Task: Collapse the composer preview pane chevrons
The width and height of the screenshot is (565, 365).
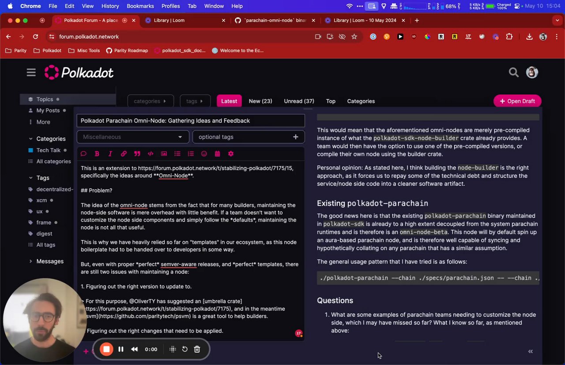Action: (531, 351)
